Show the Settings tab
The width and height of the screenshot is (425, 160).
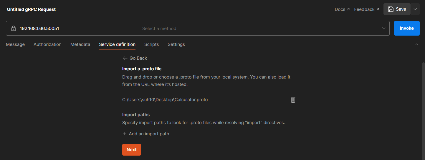pyautogui.click(x=176, y=44)
